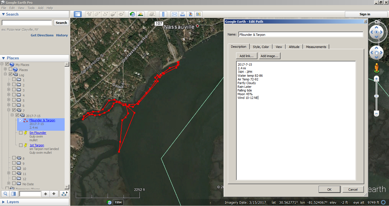Collapse folder 7 in the tree
The image size is (389, 206).
coord(9,110)
